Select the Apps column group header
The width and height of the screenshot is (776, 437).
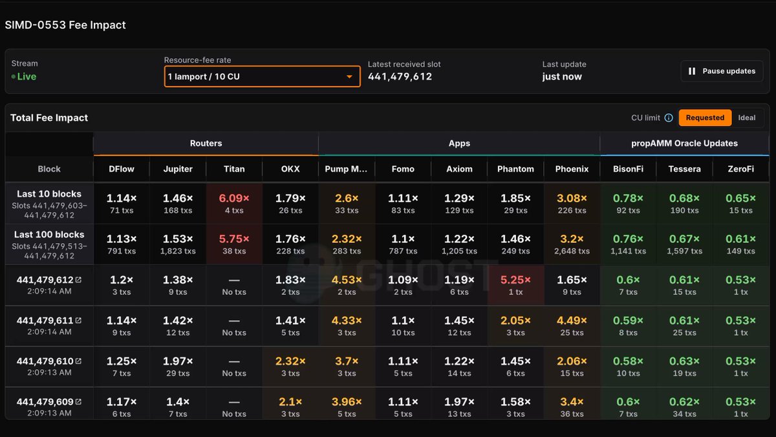[459, 144]
